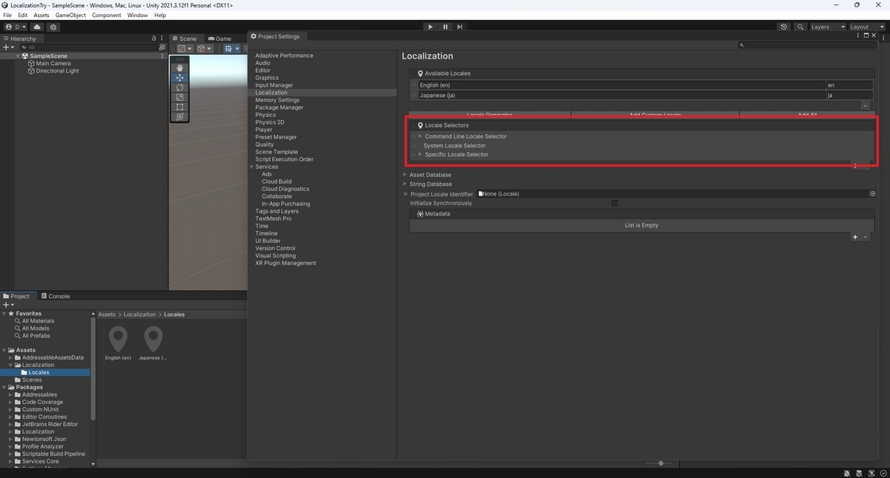This screenshot has width=890, height=478.
Task: Toggle the Hierarchy panel lock padlock
Action: [x=154, y=38]
